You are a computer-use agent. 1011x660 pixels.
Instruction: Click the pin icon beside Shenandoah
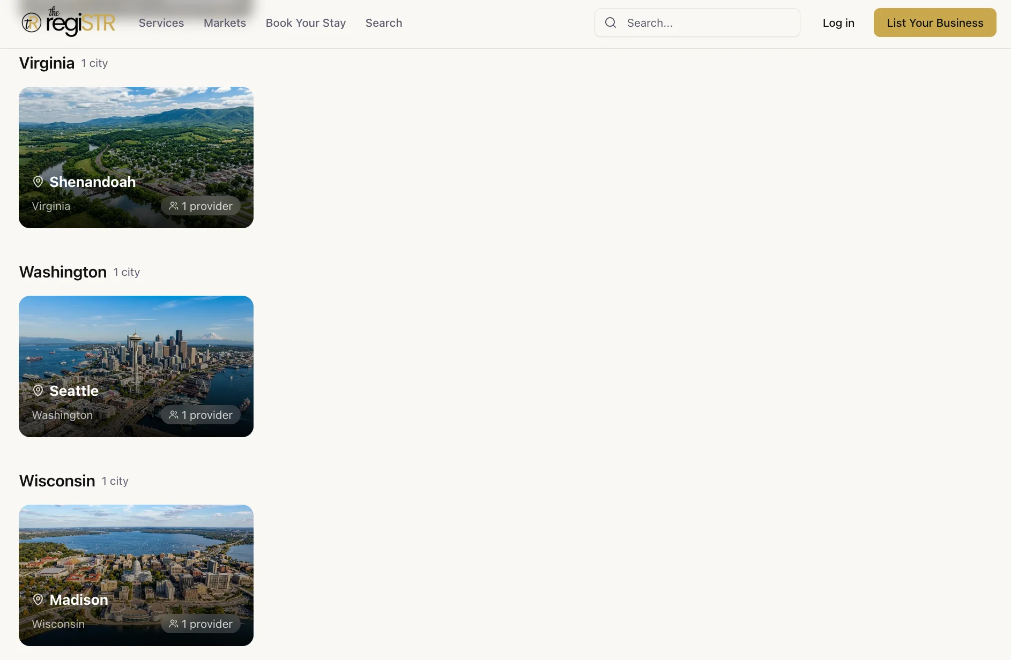[38, 182]
